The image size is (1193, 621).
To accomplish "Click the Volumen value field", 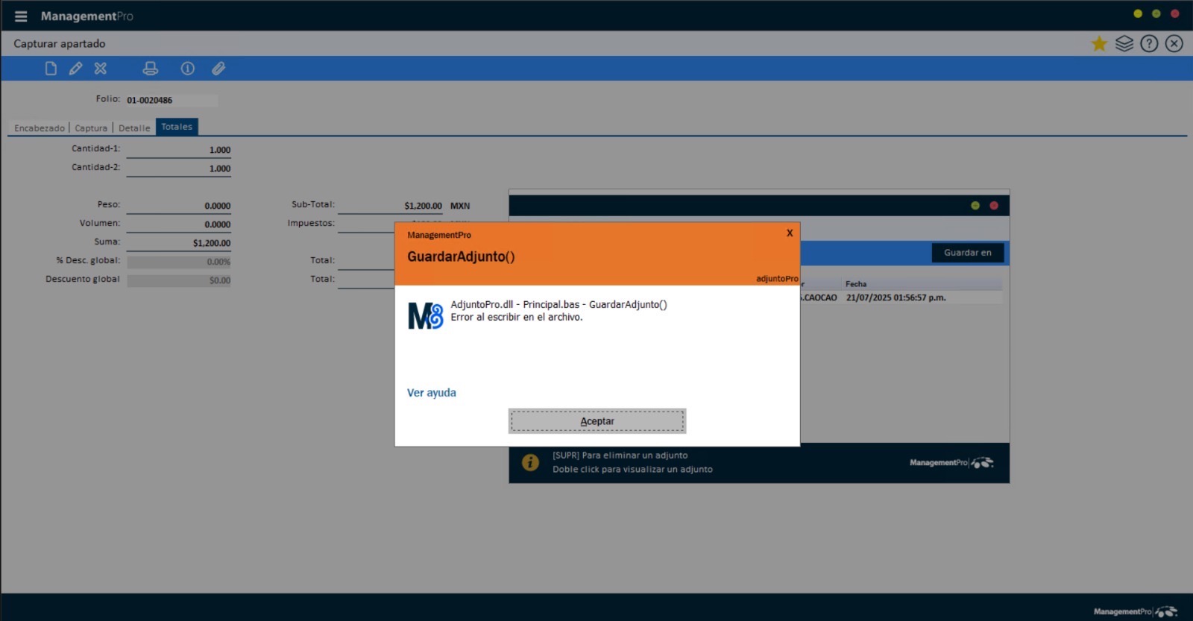I will [x=179, y=224].
